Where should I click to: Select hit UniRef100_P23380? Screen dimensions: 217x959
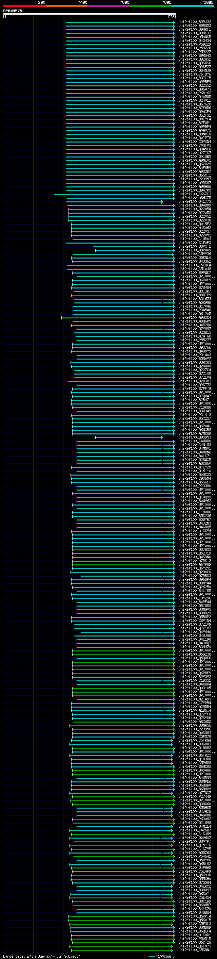(x=195, y=486)
